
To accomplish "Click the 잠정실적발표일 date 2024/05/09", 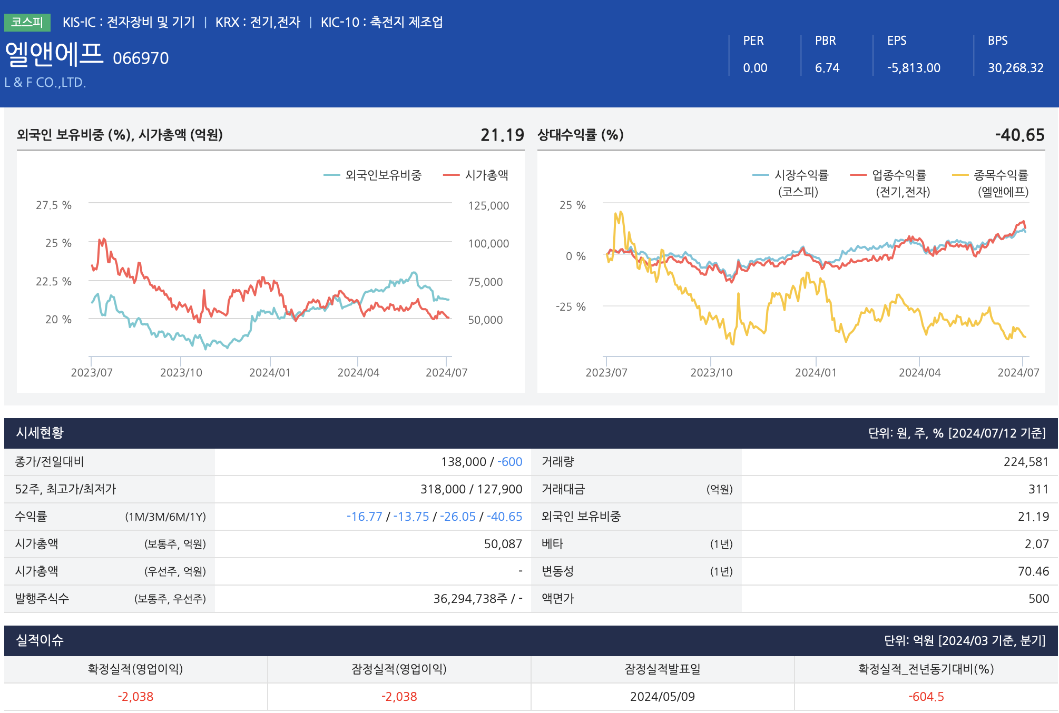I will pyautogui.click(x=662, y=697).
